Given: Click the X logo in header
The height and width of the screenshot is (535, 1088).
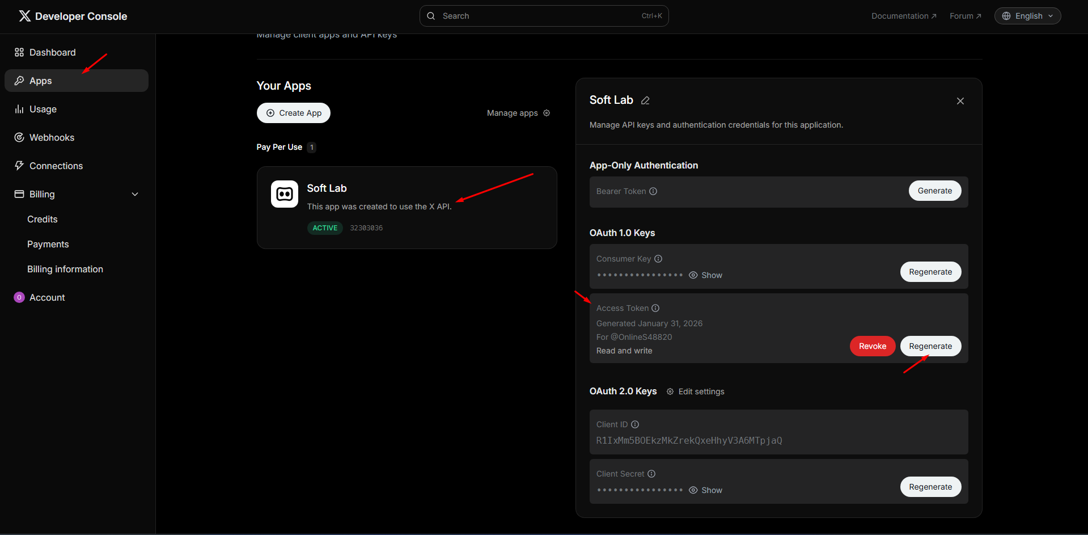Looking at the screenshot, I should pos(24,16).
